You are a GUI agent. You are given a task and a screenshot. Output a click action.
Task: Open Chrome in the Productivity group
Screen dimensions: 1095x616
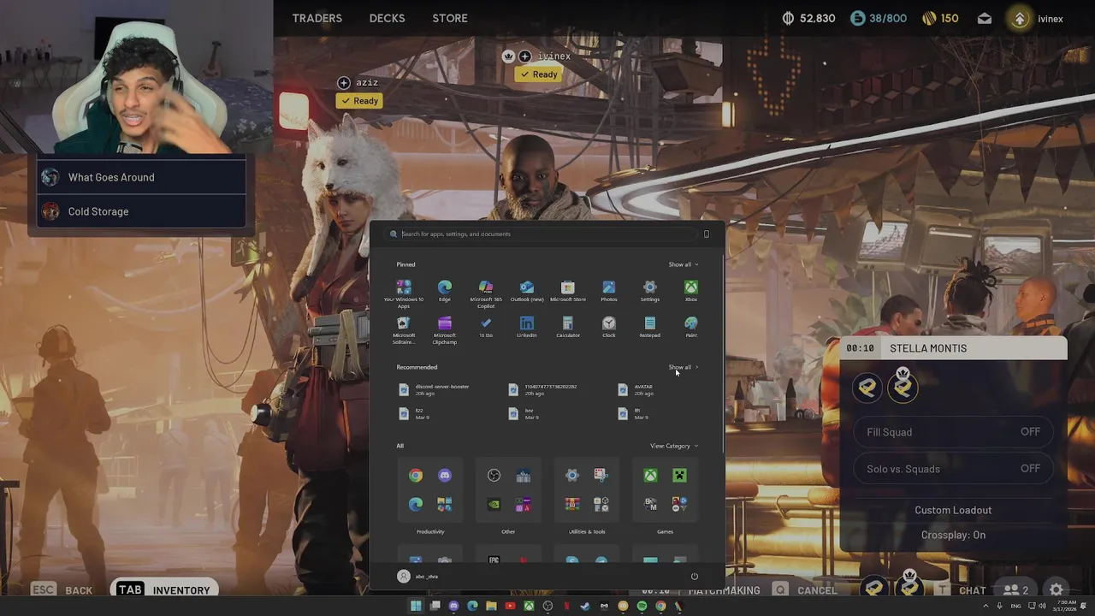(x=416, y=476)
